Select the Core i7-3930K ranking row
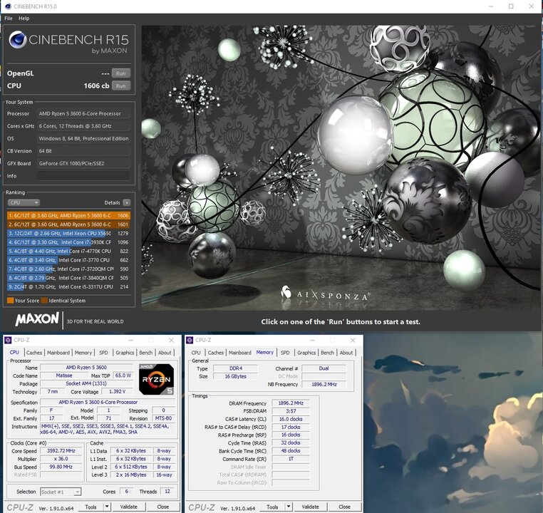Viewport: 543px width, 513px height. pos(68,242)
